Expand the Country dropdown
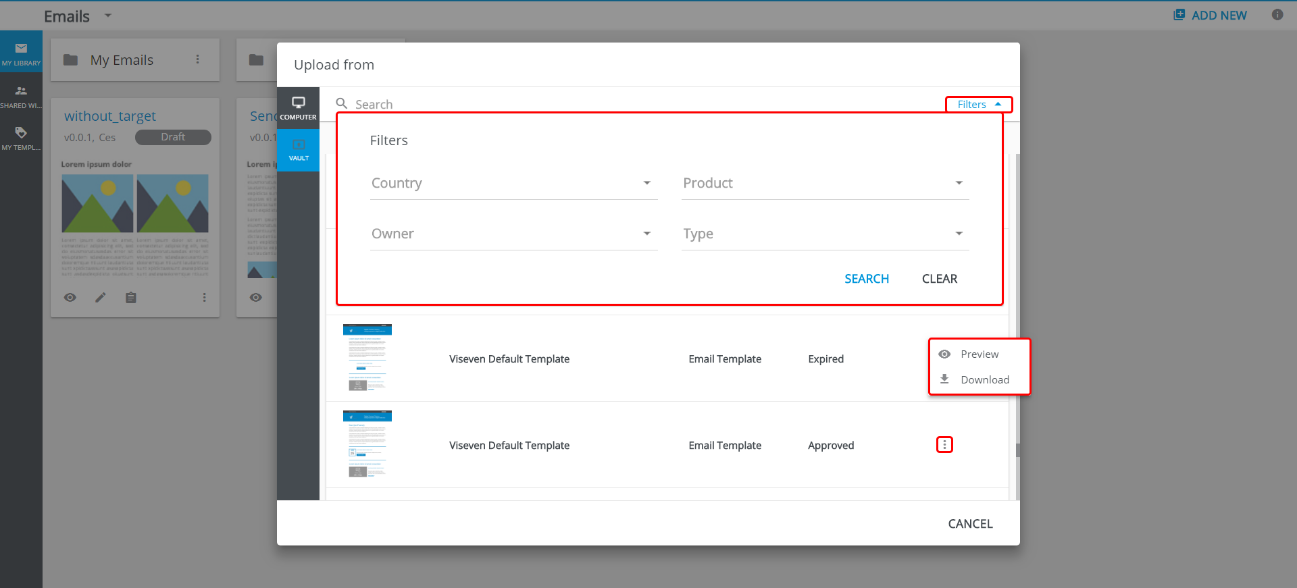This screenshot has width=1297, height=588. click(513, 184)
